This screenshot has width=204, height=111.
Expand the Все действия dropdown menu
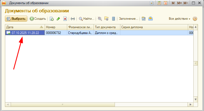coord(180,19)
